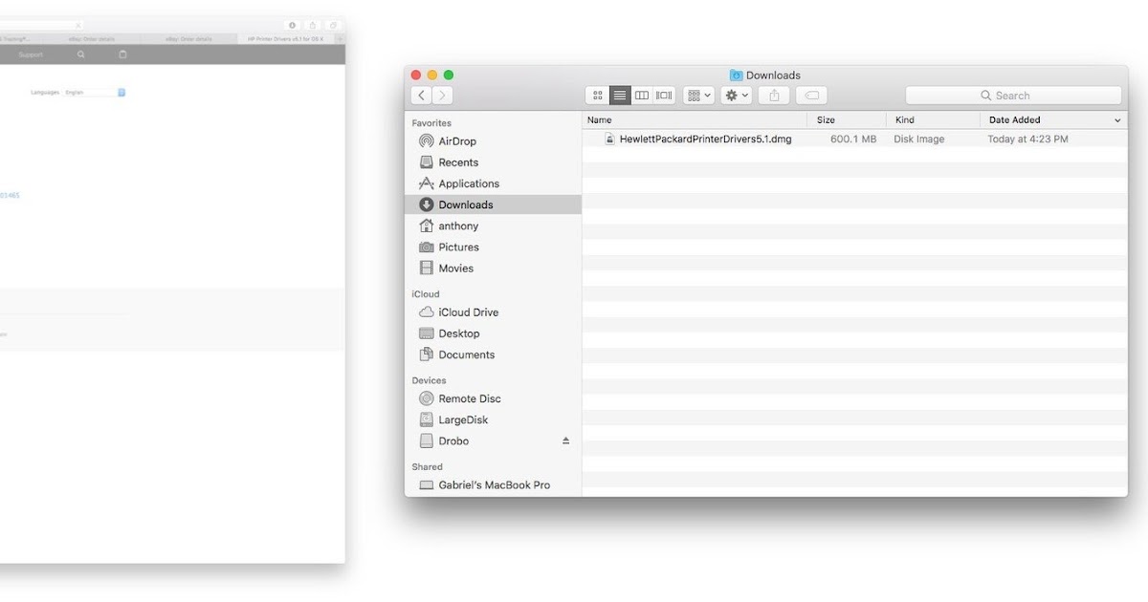Sort by the Name column header
The height and width of the screenshot is (602, 1148).
pos(695,120)
